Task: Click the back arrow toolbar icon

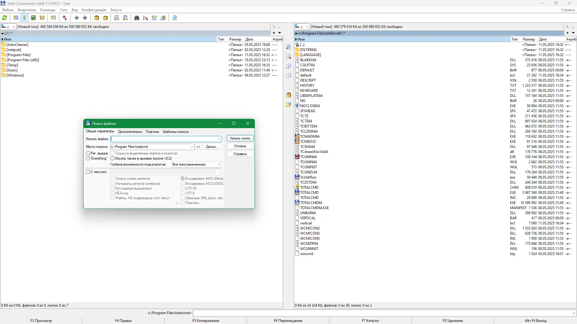Action: [77, 18]
